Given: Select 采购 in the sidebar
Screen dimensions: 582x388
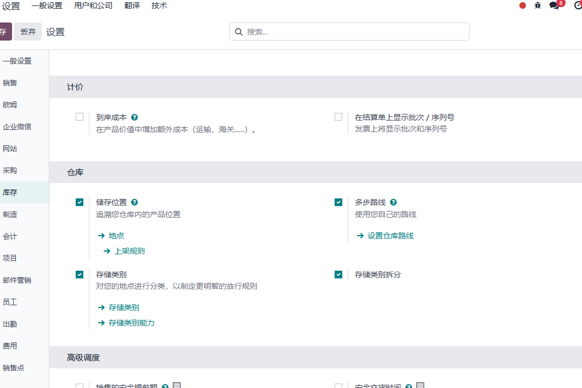Looking at the screenshot, I should tap(24, 170).
